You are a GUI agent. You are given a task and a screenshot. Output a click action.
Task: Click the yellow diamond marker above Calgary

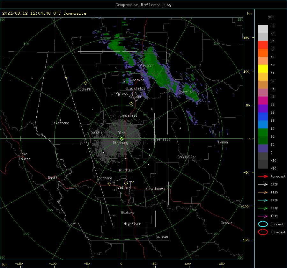[x=126, y=184]
